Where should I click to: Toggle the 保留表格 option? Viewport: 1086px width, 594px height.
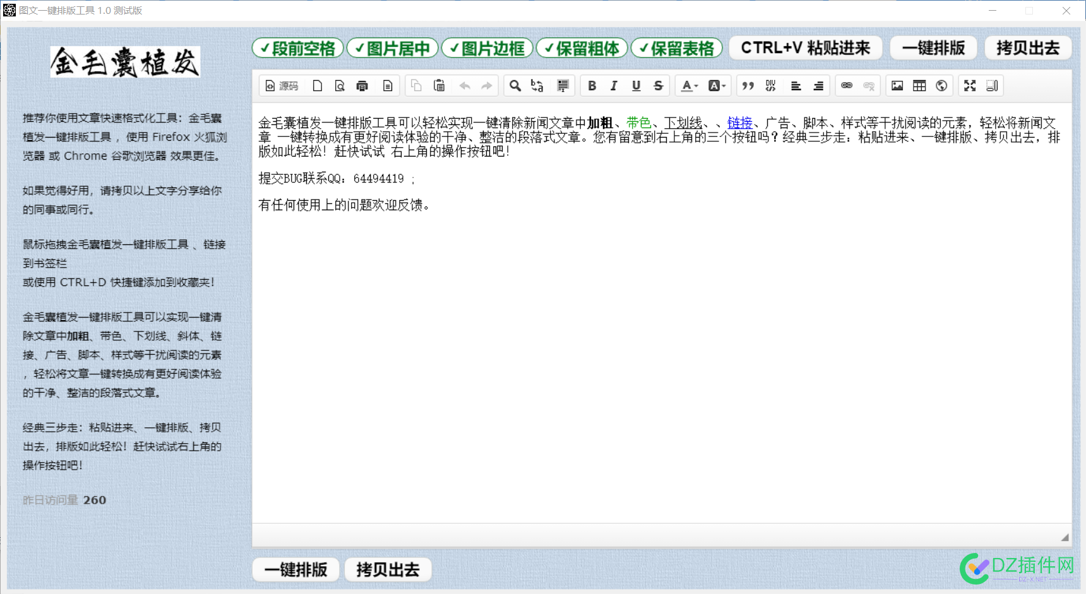pyautogui.click(x=677, y=48)
